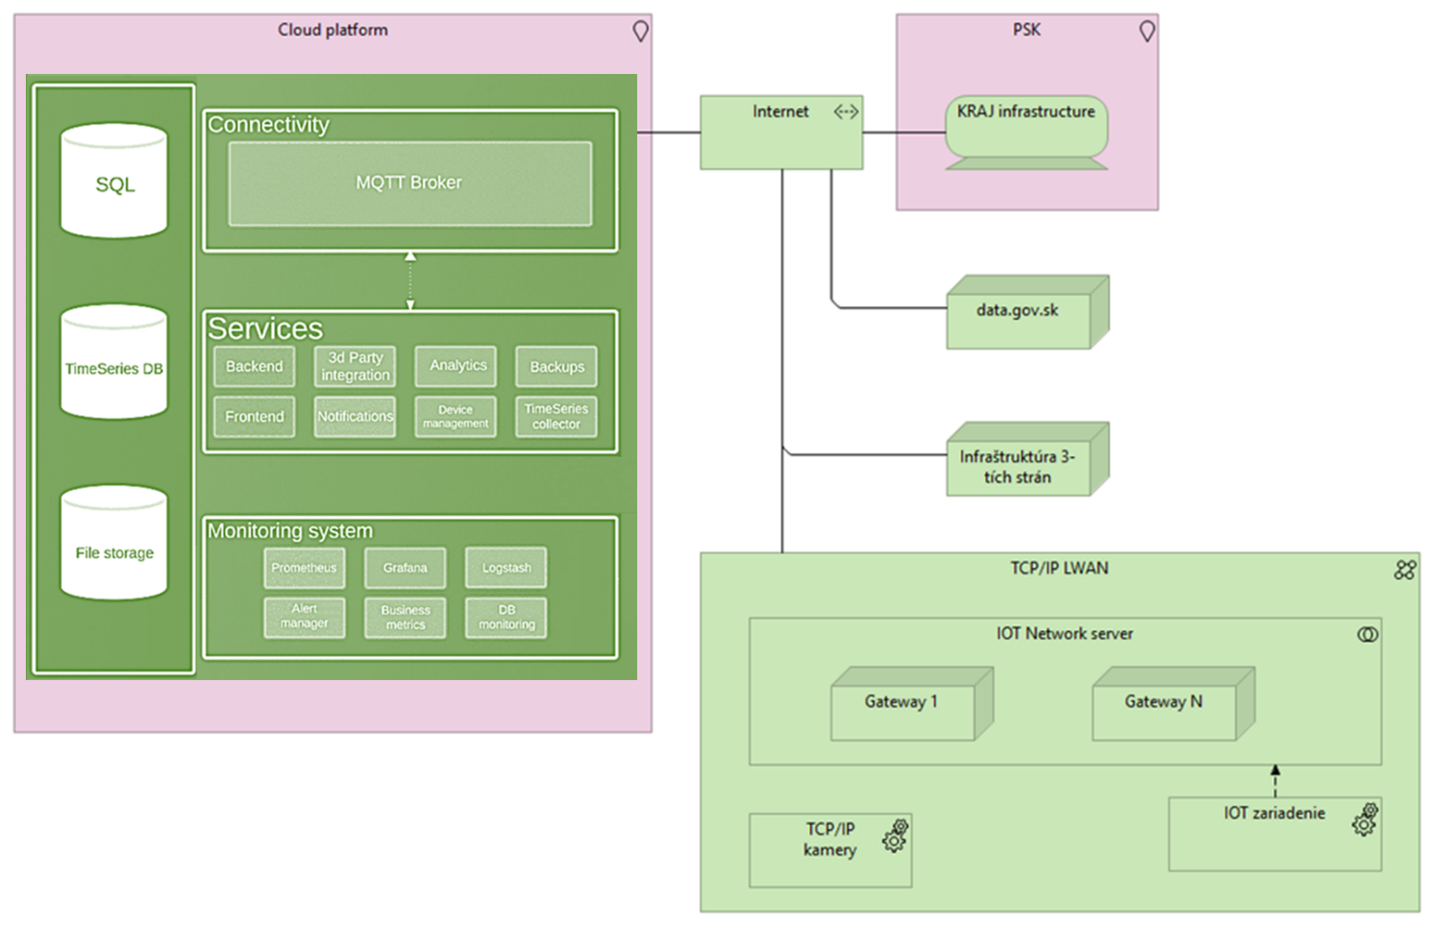
Task: Click the Device management service box
Action: pyautogui.click(x=456, y=417)
